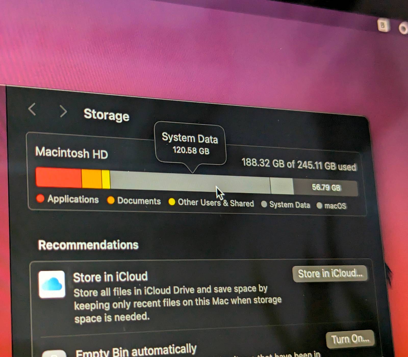
Task: Go forward with the right chevron arrow
Action: coord(63,111)
